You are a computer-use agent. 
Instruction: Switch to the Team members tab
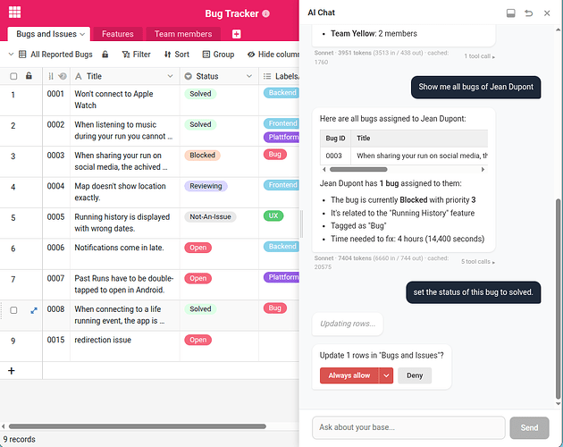tap(183, 34)
